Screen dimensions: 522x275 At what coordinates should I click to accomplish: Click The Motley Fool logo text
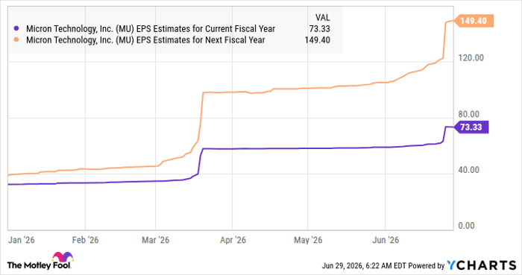(39, 265)
